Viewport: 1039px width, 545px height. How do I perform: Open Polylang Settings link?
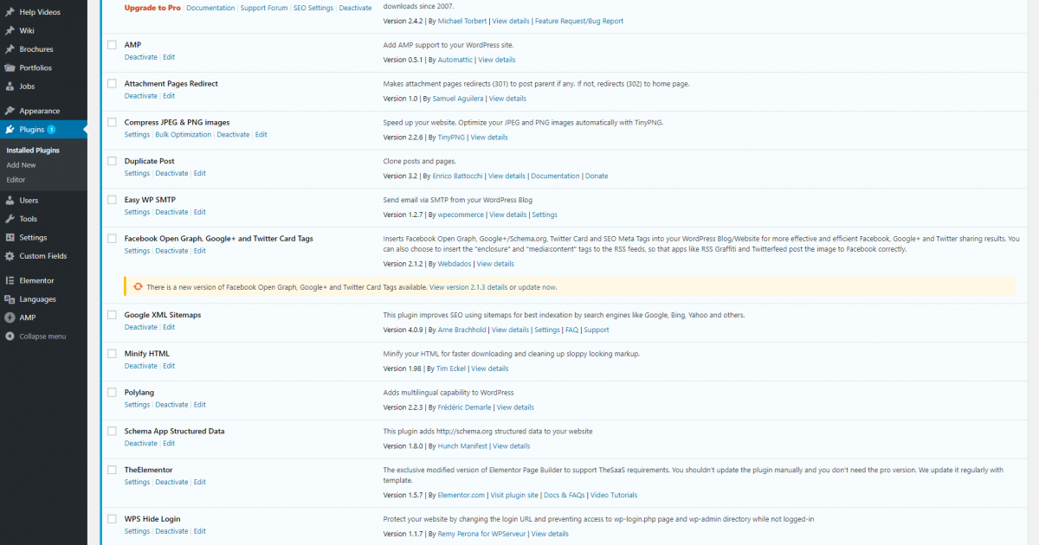(137, 405)
